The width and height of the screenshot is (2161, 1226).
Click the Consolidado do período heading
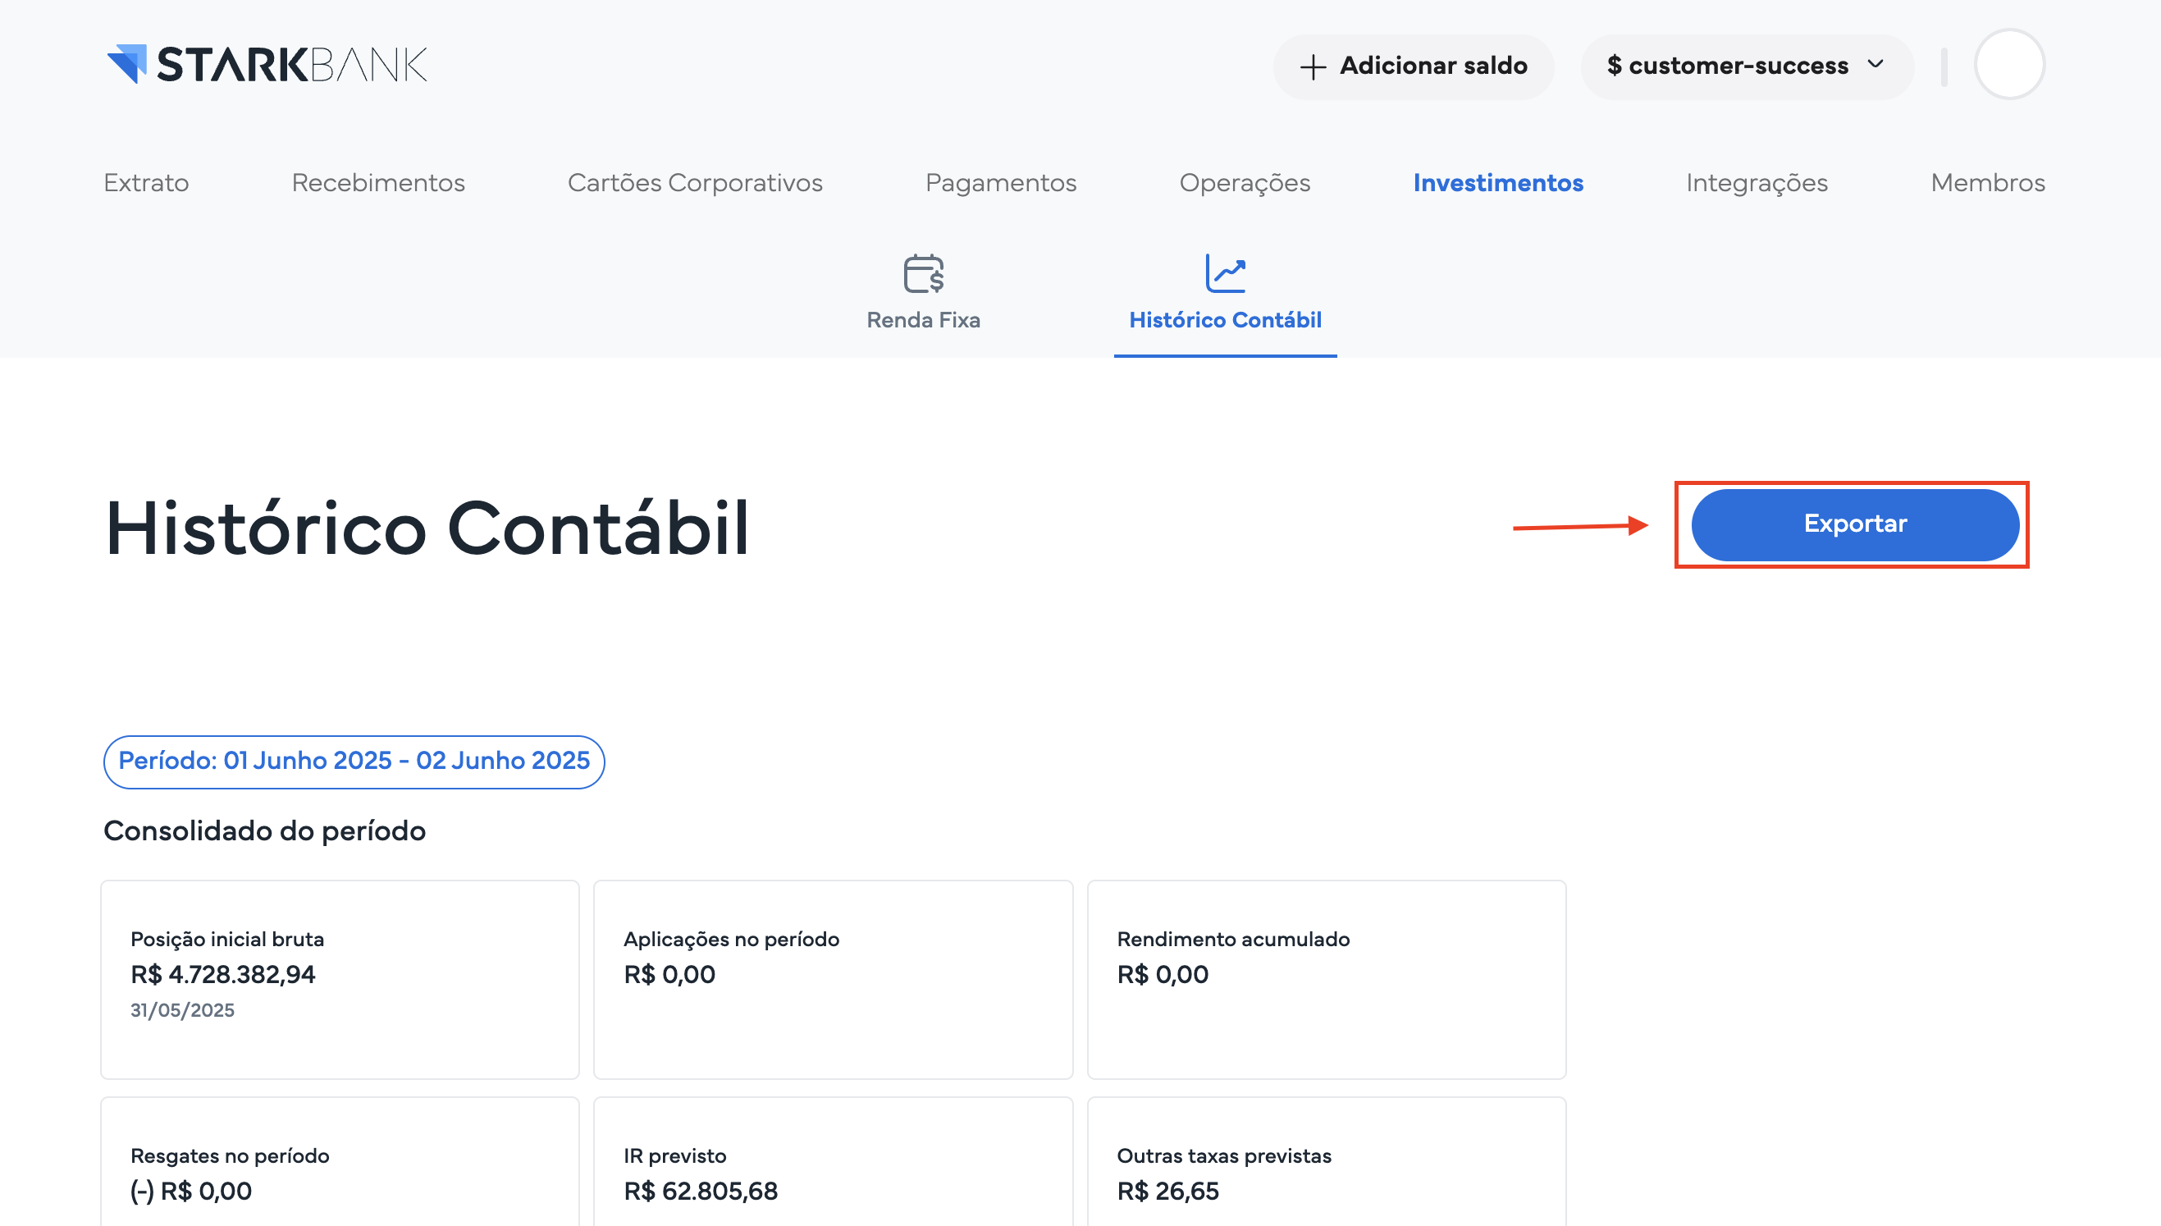[x=264, y=831]
